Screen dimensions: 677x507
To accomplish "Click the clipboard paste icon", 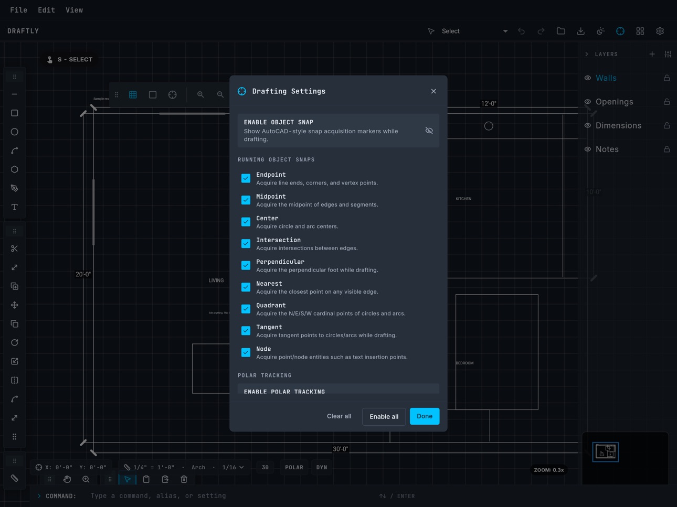I will coord(146,479).
